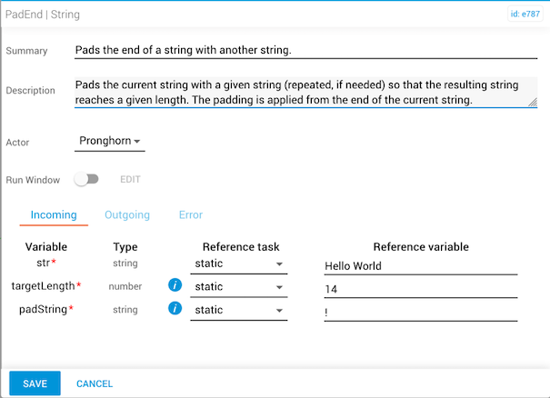550x398 pixels.
Task: Toggle the Run Window switch
Action: (87, 180)
